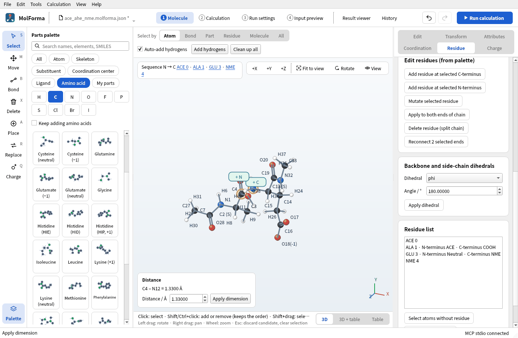Click Fit to view in viewport toolbar
This screenshot has height=338, width=518.
[310, 68]
